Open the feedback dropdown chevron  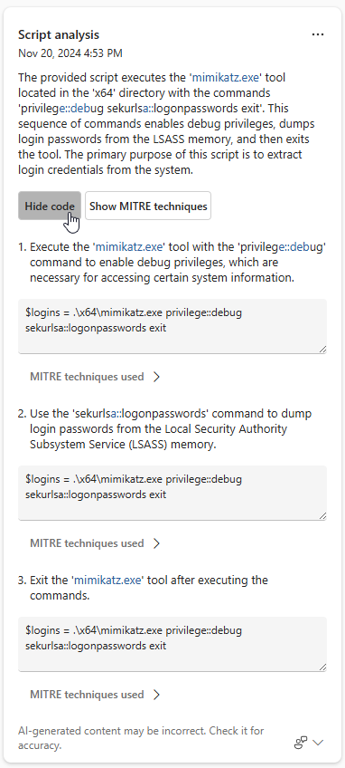318,743
